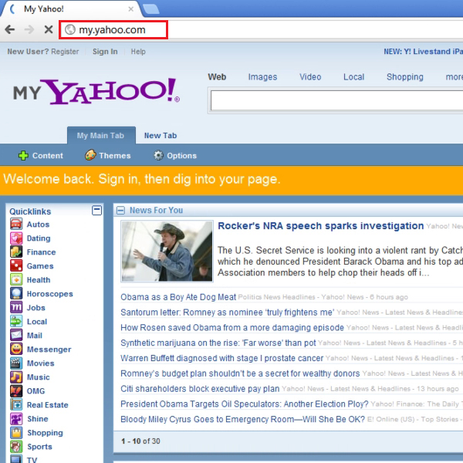Viewport: 463px width, 463px height.
Task: Click the Messenger quicklink text
Action: coord(49,350)
